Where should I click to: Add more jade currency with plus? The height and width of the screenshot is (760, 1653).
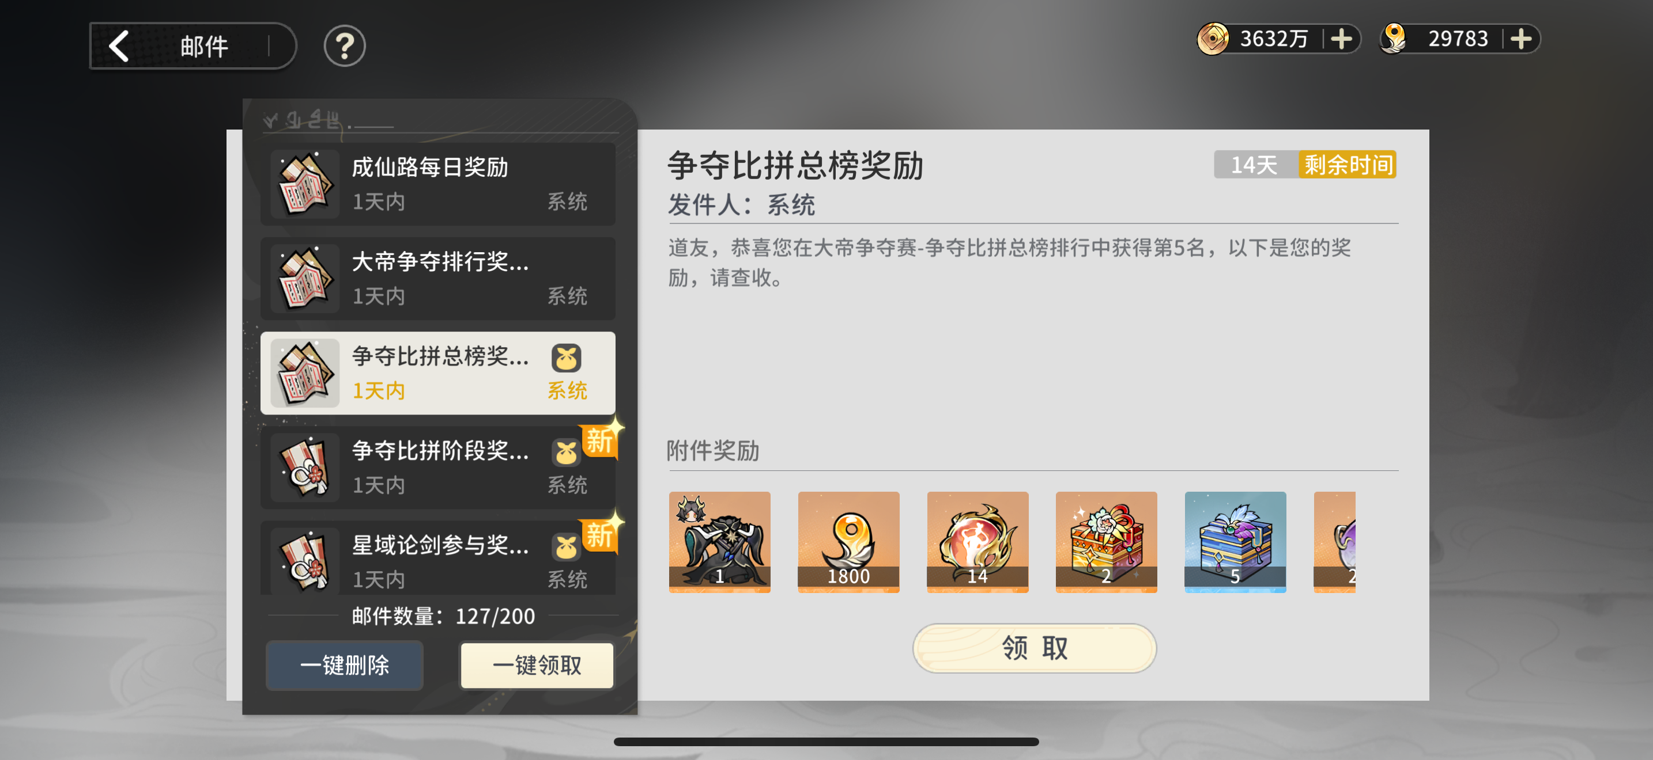click(x=1521, y=39)
